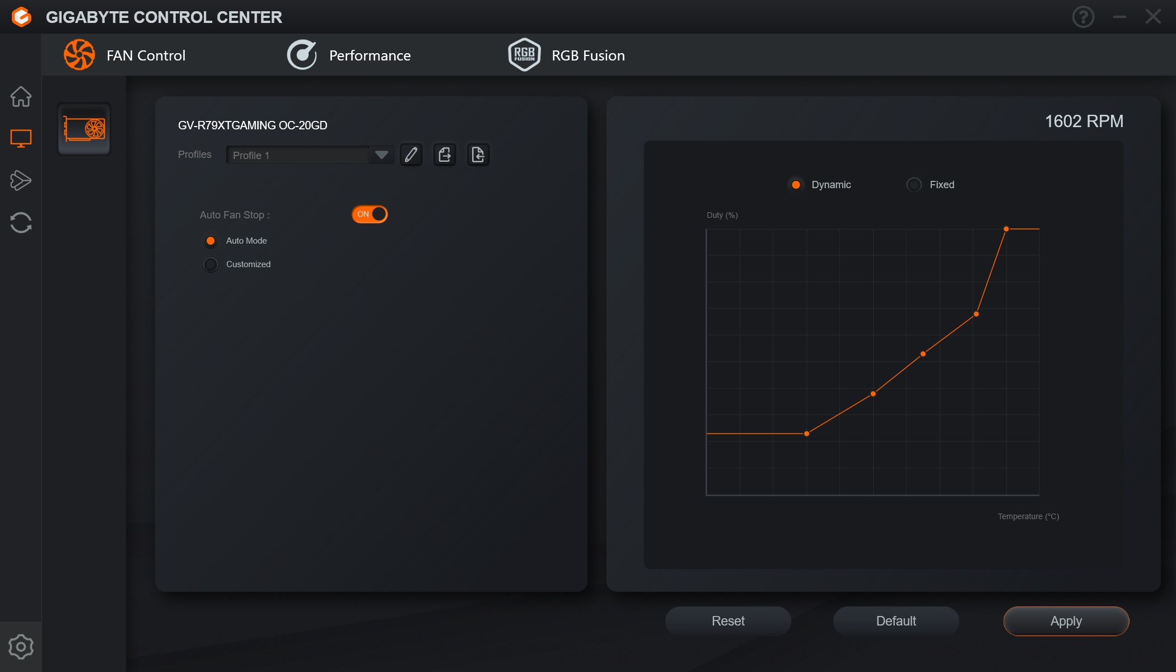
Task: Turn off the Auto Fan Stop switch
Action: click(x=370, y=214)
